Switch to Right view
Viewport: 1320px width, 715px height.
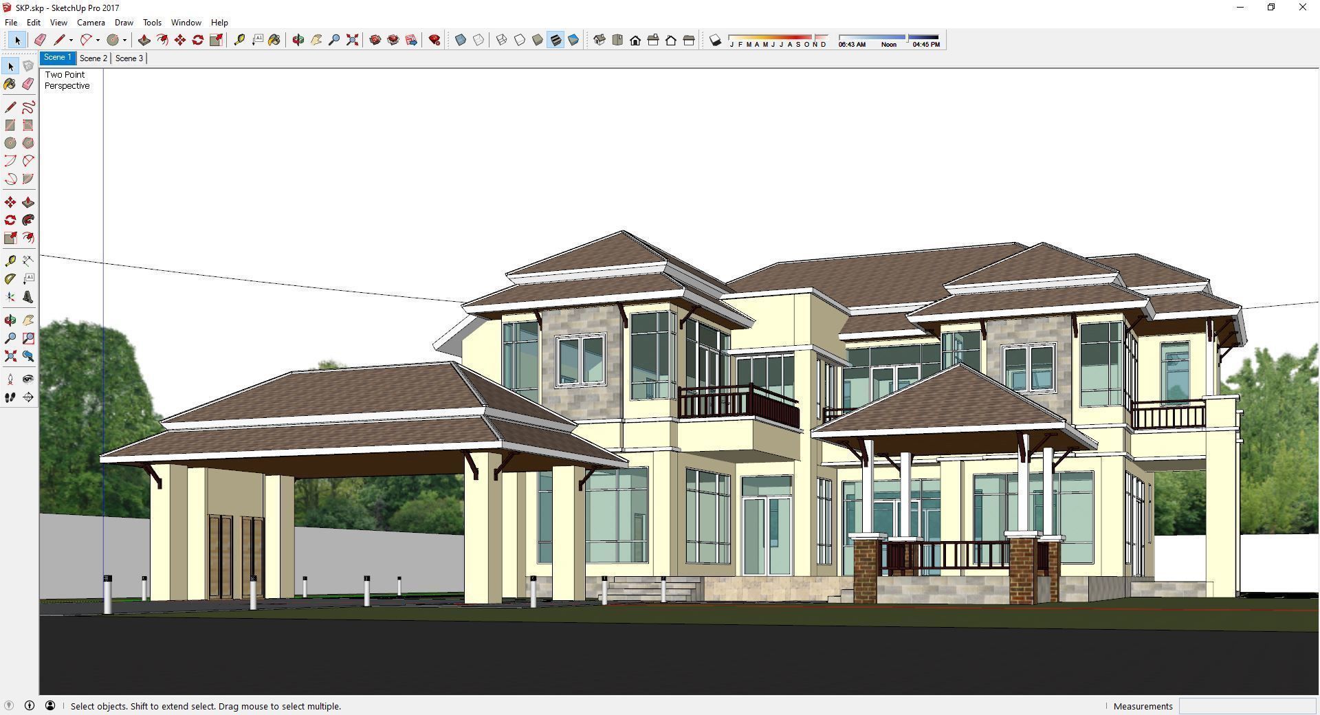coord(653,41)
